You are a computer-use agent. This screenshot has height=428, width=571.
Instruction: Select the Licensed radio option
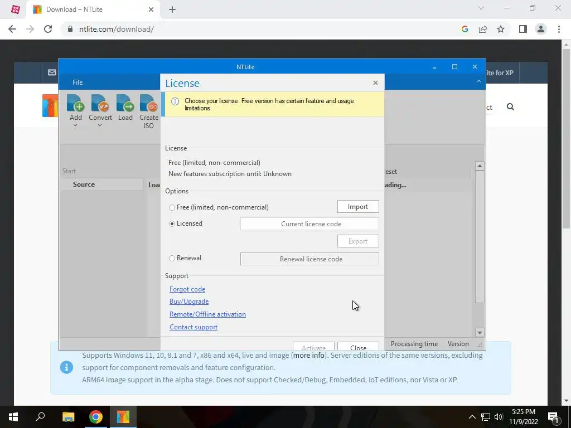point(172,224)
